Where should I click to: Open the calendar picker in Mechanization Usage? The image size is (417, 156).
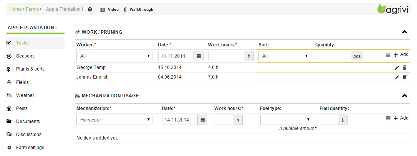point(203,120)
